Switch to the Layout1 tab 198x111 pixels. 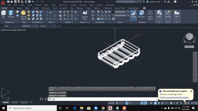[x=15, y=102]
